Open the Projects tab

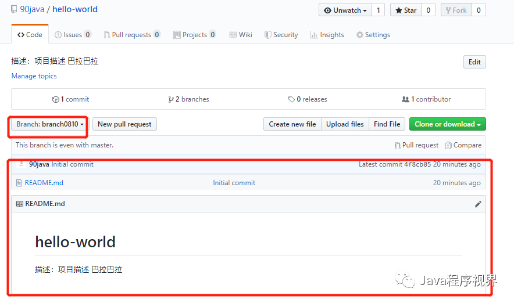(x=194, y=35)
